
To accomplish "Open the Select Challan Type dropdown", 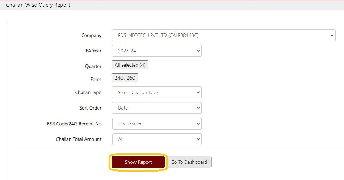I will point(157,92).
